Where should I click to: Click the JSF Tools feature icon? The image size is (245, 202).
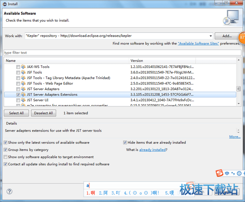[x=23, y=72]
